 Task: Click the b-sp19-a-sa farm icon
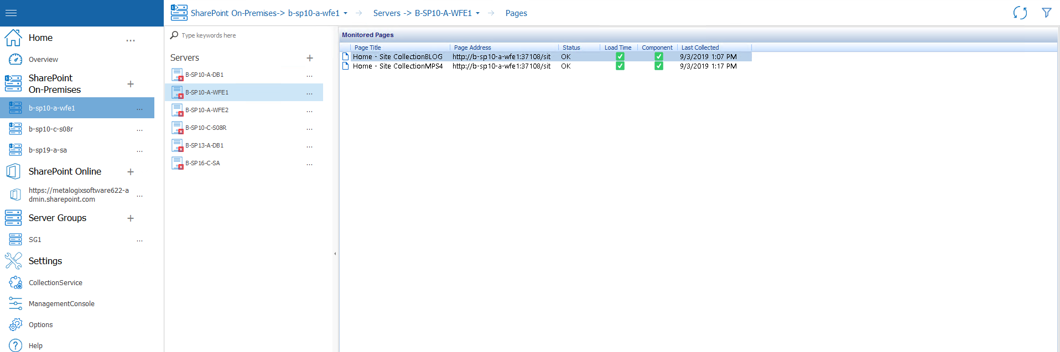[x=15, y=150]
